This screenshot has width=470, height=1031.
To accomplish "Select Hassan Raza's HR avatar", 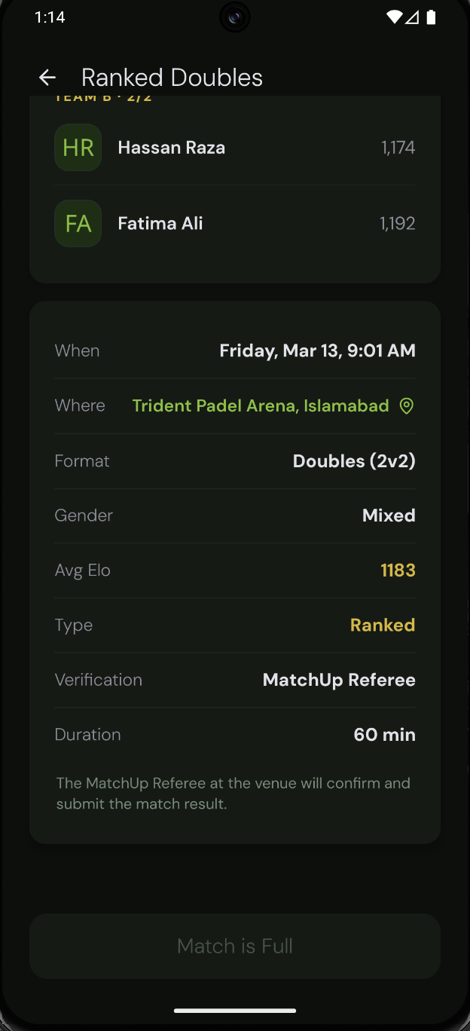I will tap(78, 147).
